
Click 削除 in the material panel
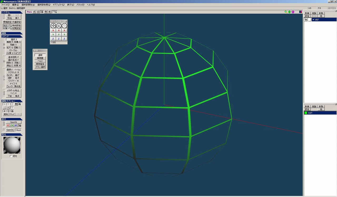click(321, 107)
